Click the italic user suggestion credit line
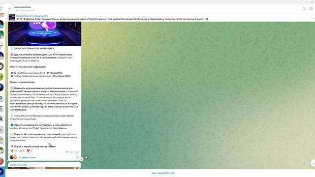The height and width of the screenshot is (177, 315). coord(42,118)
